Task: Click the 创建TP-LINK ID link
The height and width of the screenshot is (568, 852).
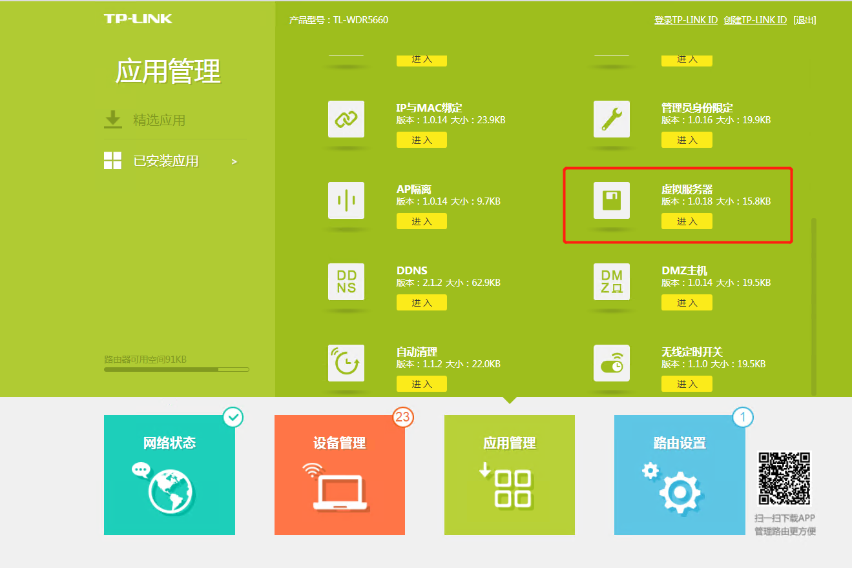Action: tap(755, 20)
